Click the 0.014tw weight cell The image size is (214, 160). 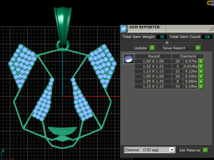click(191, 66)
